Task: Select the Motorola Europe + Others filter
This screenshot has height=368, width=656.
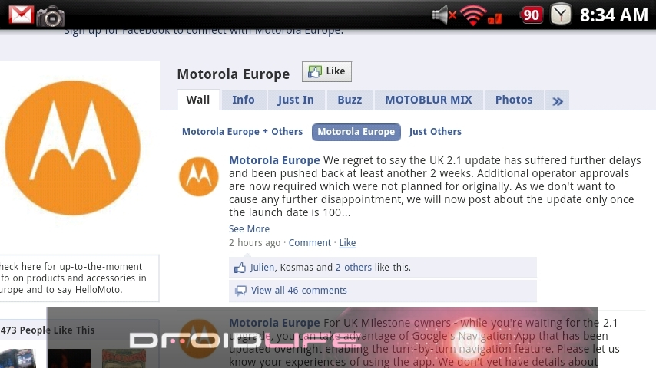Action: tap(242, 132)
